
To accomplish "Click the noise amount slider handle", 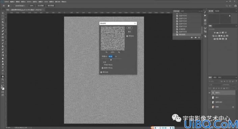I will tap(111, 60).
